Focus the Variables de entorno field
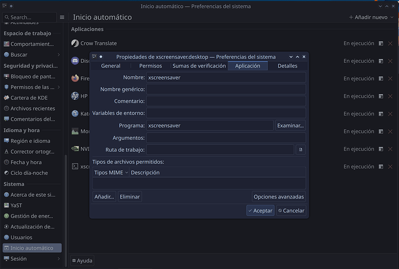 [x=226, y=113]
